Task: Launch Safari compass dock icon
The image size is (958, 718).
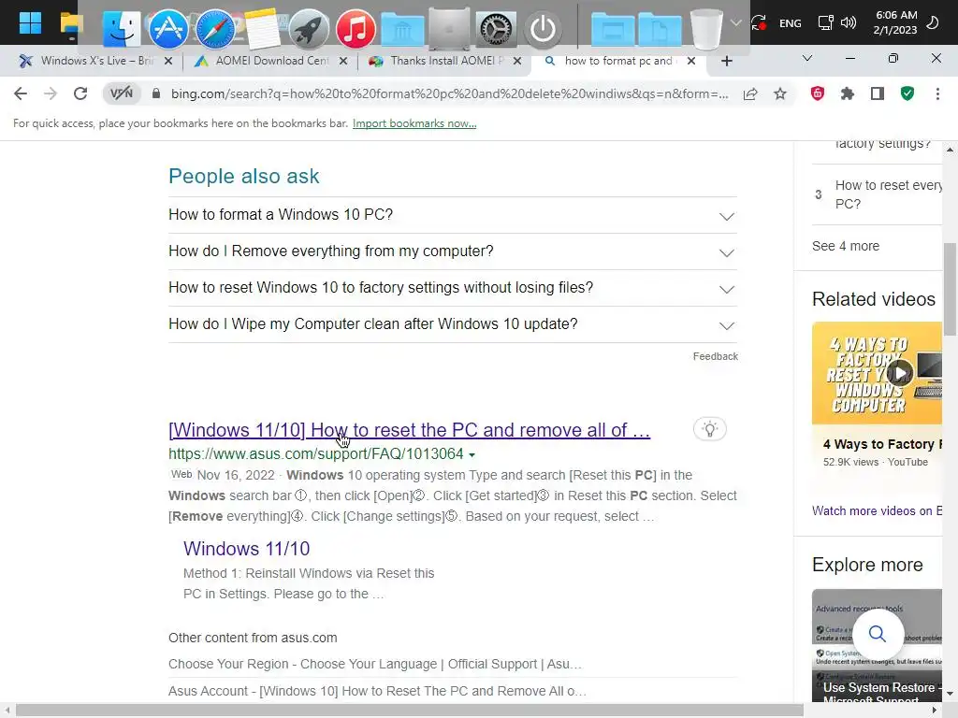Action: 215,28
